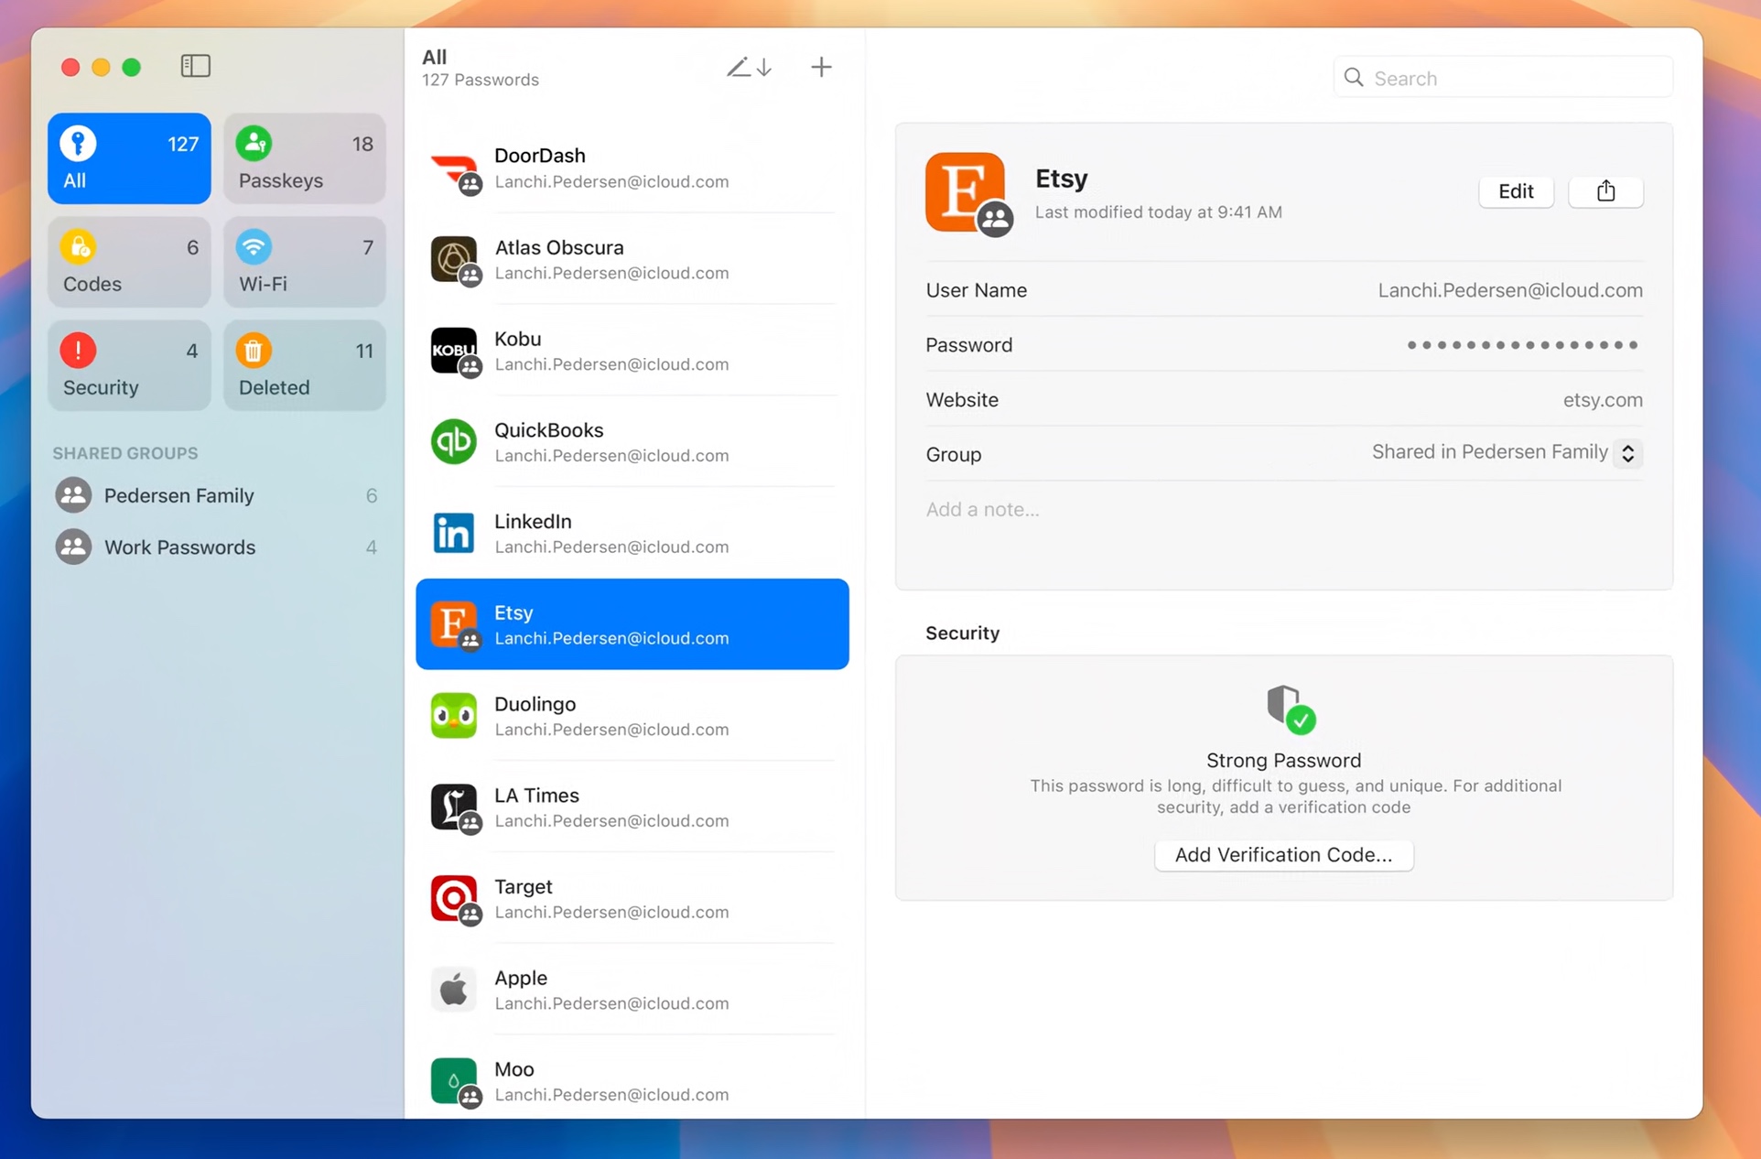Open the Group selector dropdown
The image size is (1761, 1159).
pos(1627,453)
